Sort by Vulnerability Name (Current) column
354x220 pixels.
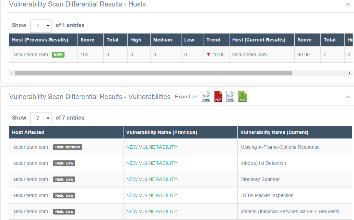point(274,132)
